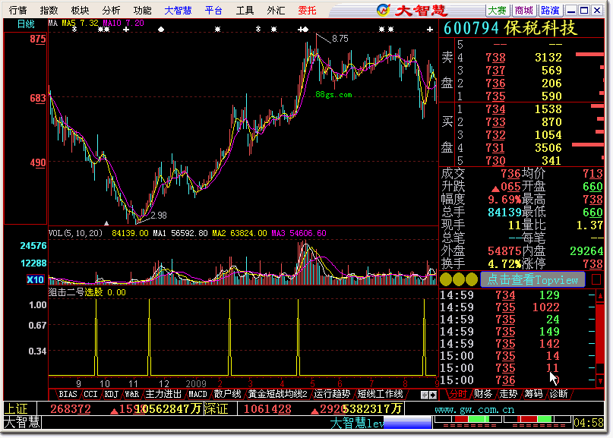Click the first yellow circle indicator
Viewport: 613px width, 438px height.
446,279
